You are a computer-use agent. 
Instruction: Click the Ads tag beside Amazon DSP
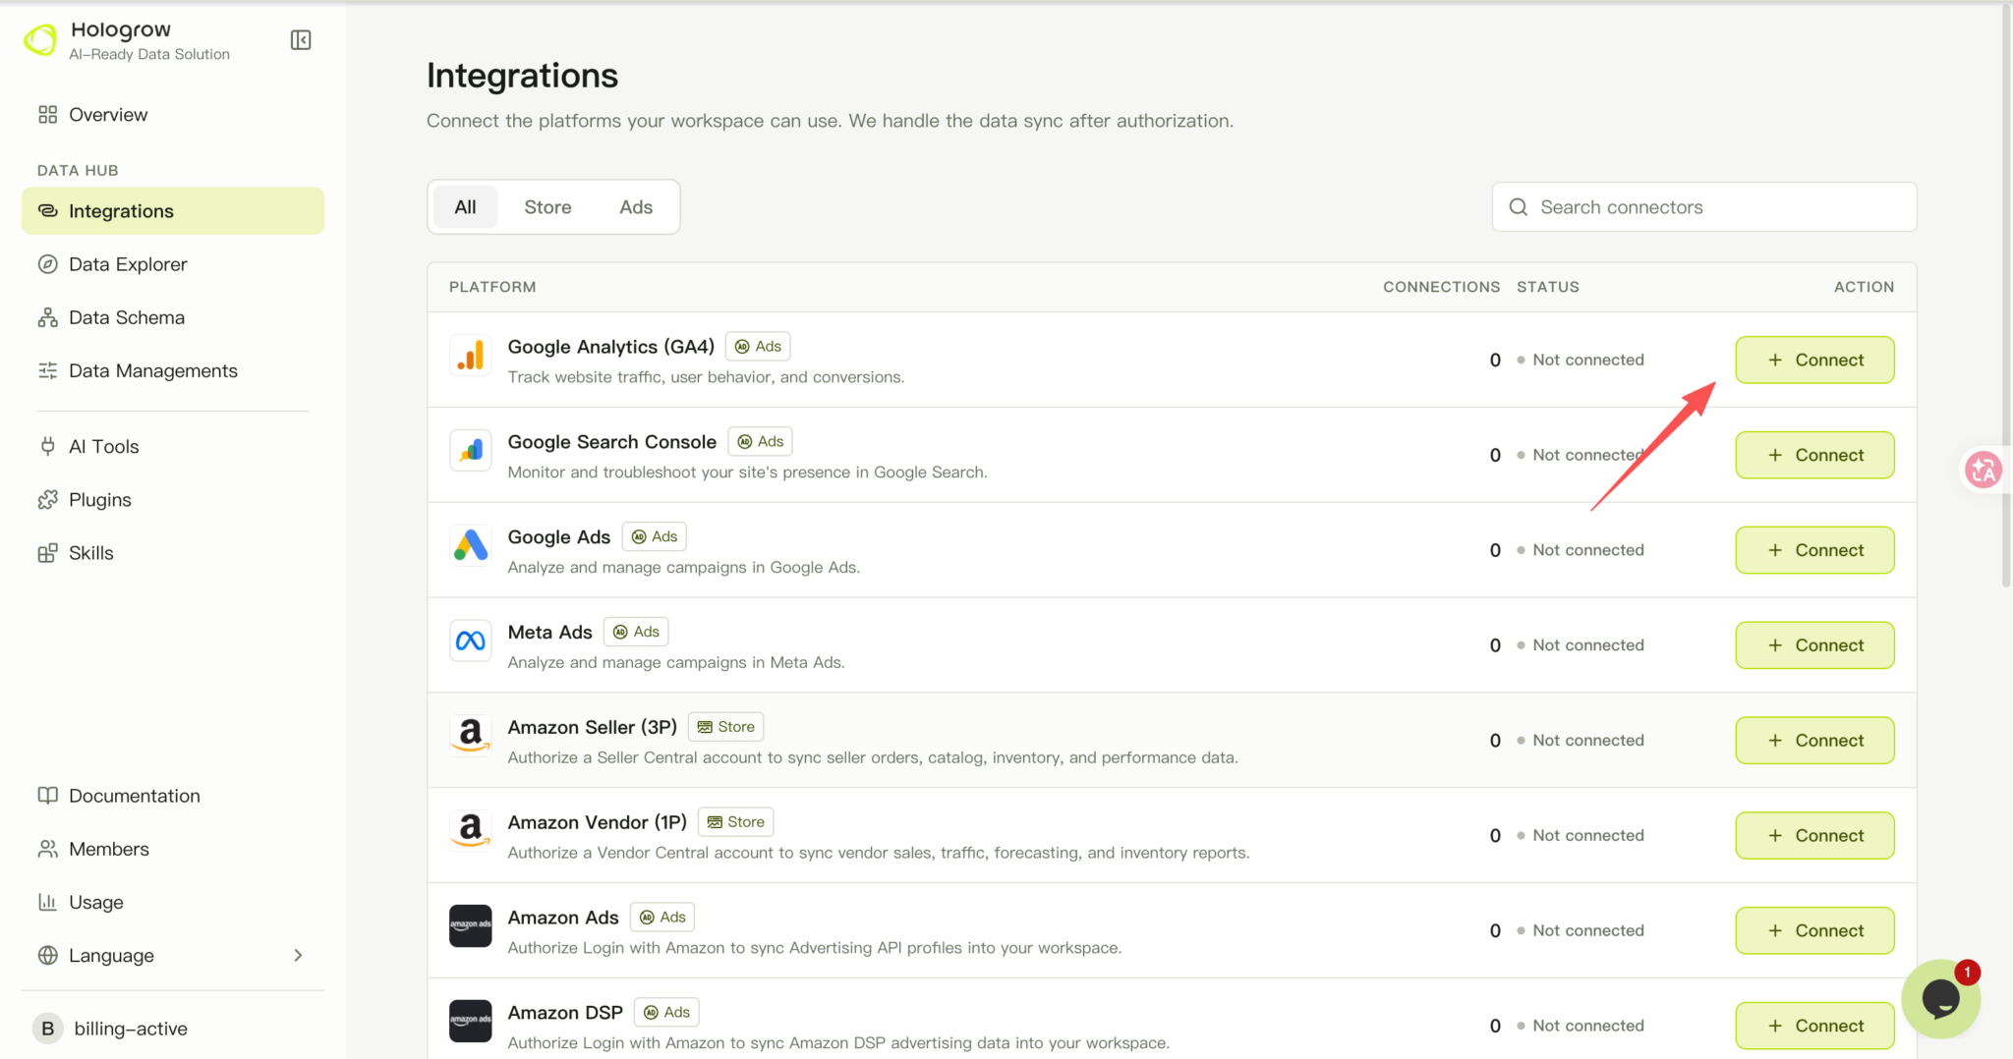[x=666, y=1013]
